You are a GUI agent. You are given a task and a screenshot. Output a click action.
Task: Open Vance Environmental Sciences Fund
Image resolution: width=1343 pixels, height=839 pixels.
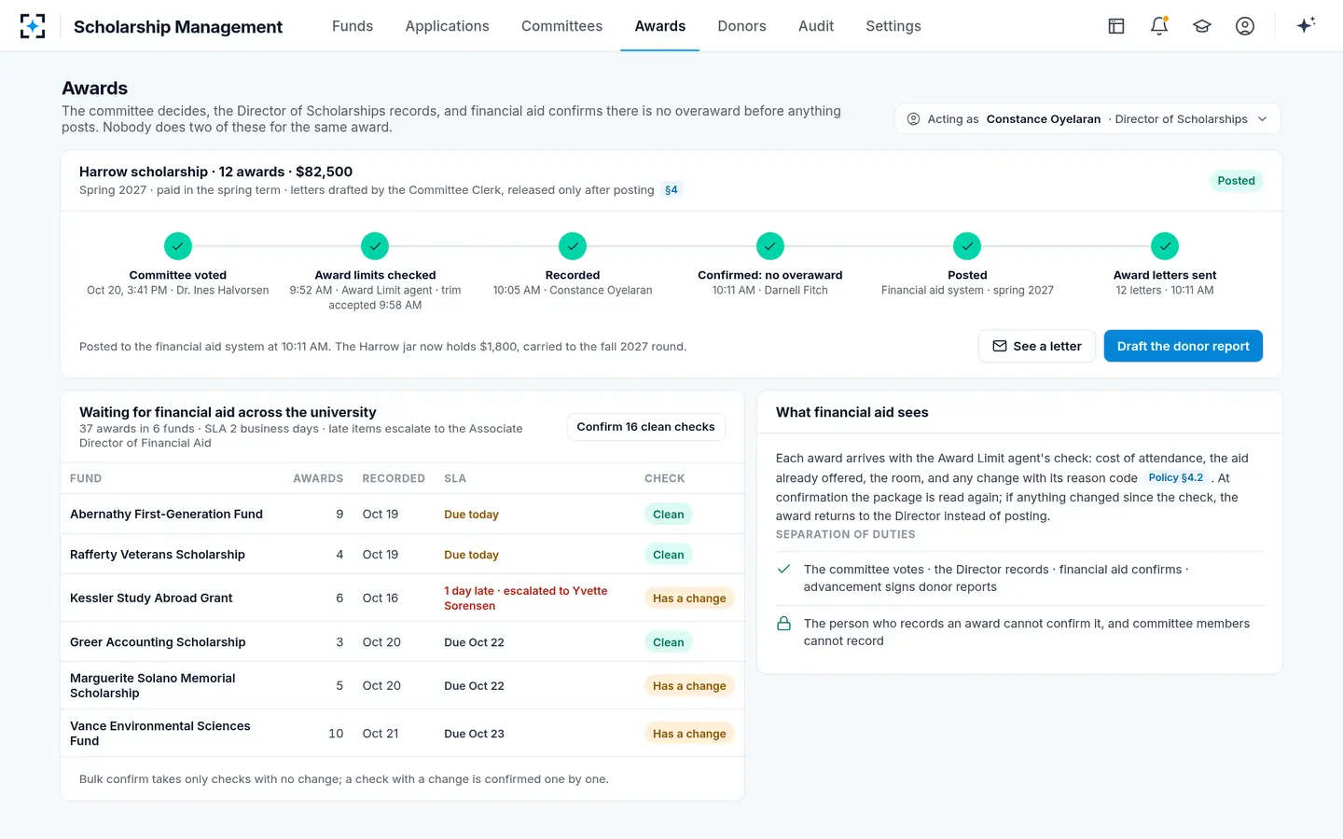[402, 734]
